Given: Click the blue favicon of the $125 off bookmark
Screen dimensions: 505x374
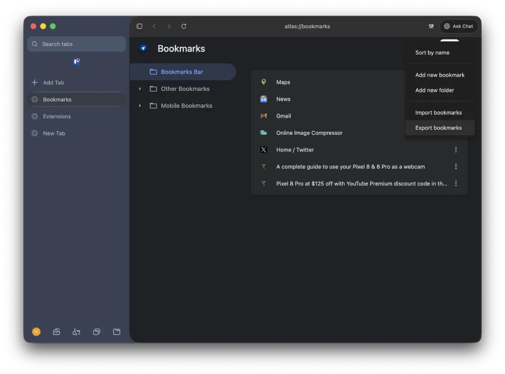Looking at the screenshot, I should [264, 183].
